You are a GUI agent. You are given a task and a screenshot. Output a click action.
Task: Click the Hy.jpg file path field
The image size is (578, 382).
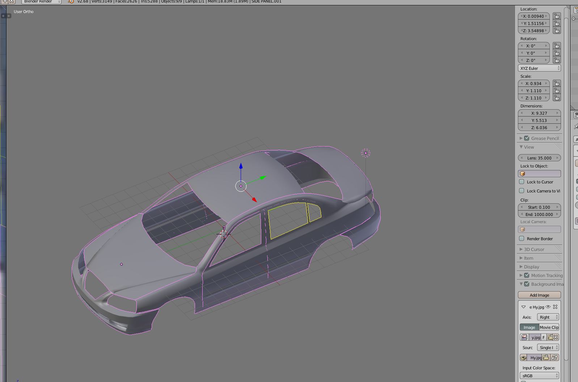(534, 357)
